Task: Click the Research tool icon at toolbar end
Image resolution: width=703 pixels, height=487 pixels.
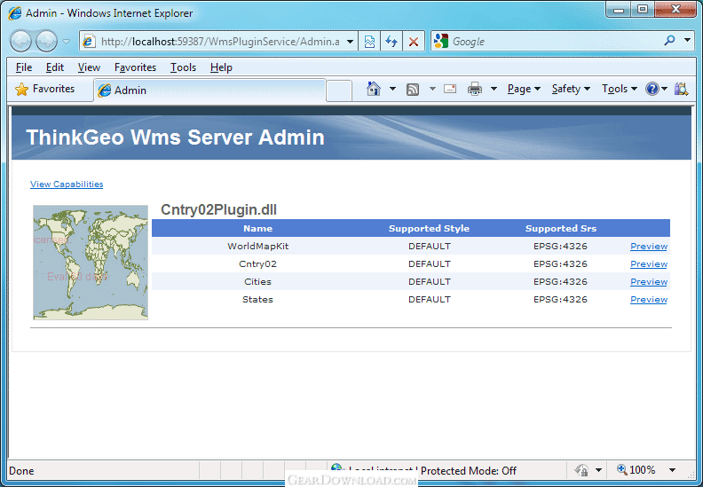Action: tap(681, 89)
